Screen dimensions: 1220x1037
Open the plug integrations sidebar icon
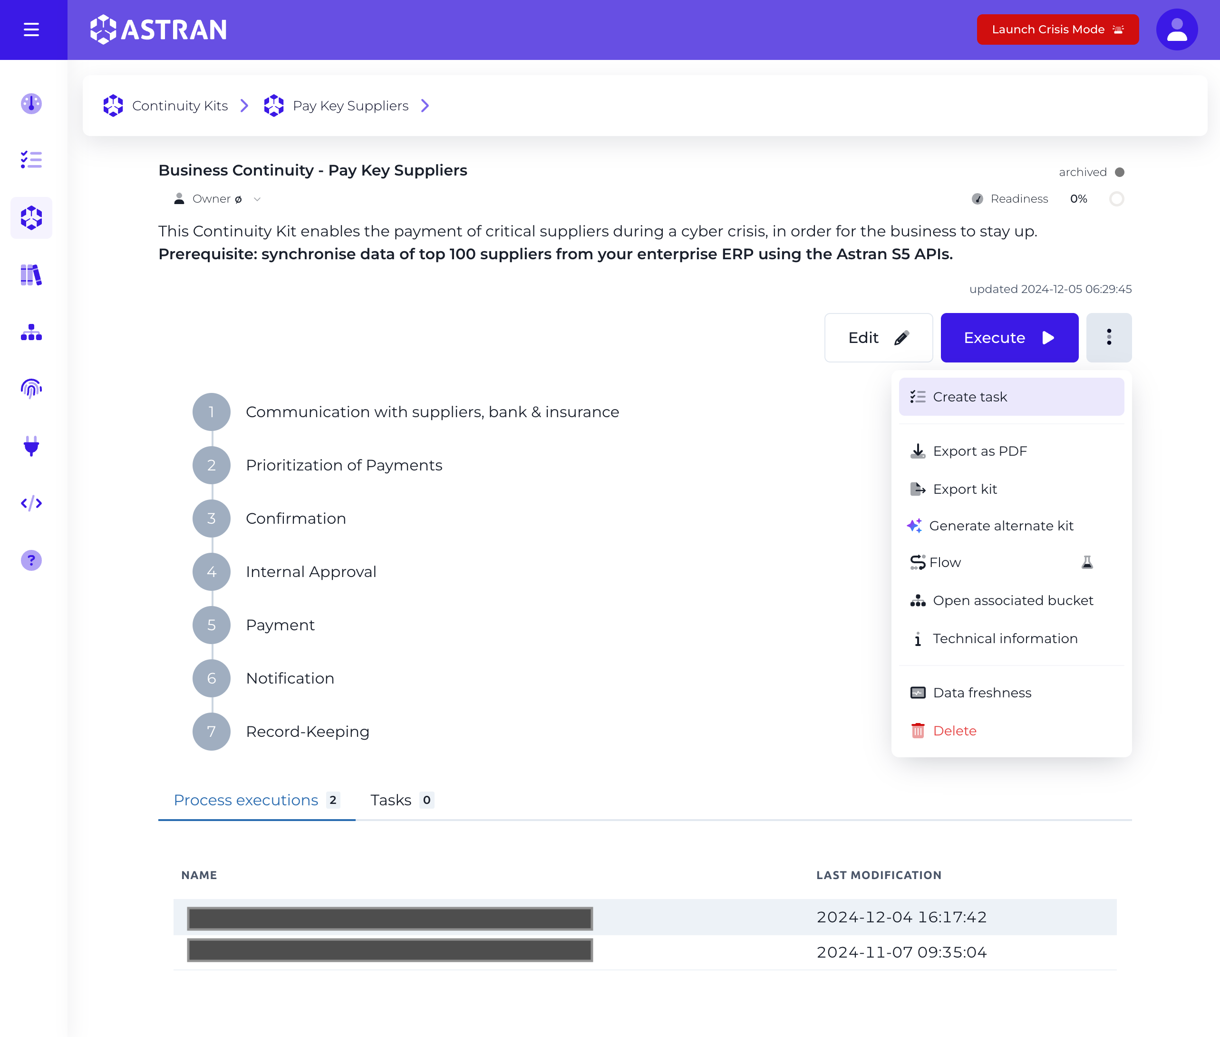click(x=31, y=446)
